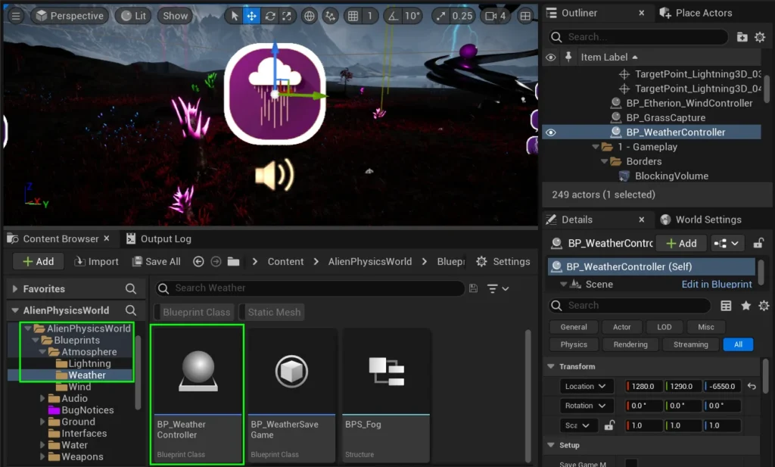Toggle the world/local coordinate globe icon
Viewport: 775px width, 467px height.
[310, 16]
